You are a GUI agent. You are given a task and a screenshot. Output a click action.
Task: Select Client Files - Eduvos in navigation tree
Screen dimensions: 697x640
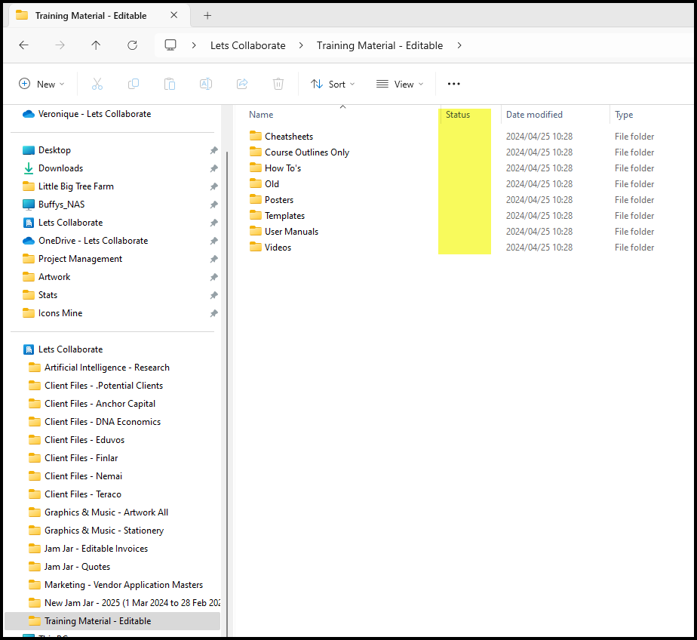84,440
